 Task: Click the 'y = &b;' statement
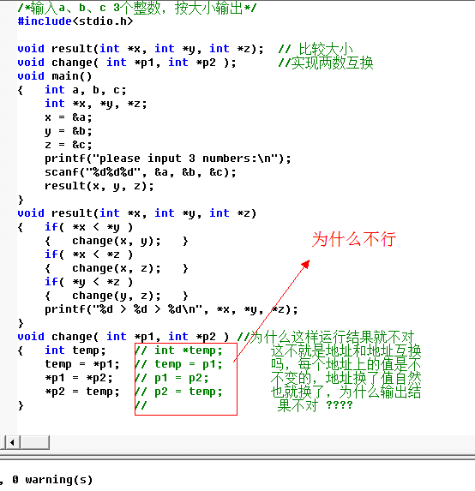[69, 131]
